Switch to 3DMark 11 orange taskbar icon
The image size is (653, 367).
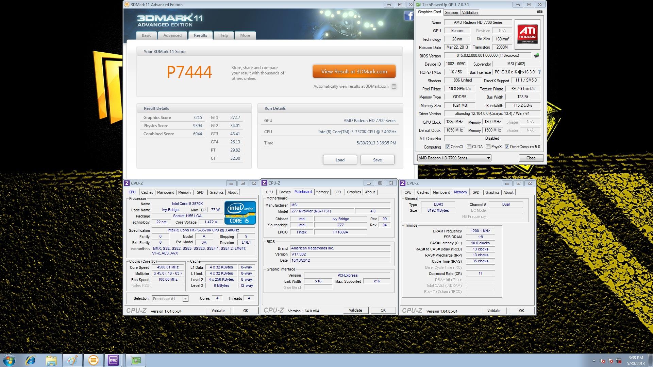pyautogui.click(x=93, y=360)
